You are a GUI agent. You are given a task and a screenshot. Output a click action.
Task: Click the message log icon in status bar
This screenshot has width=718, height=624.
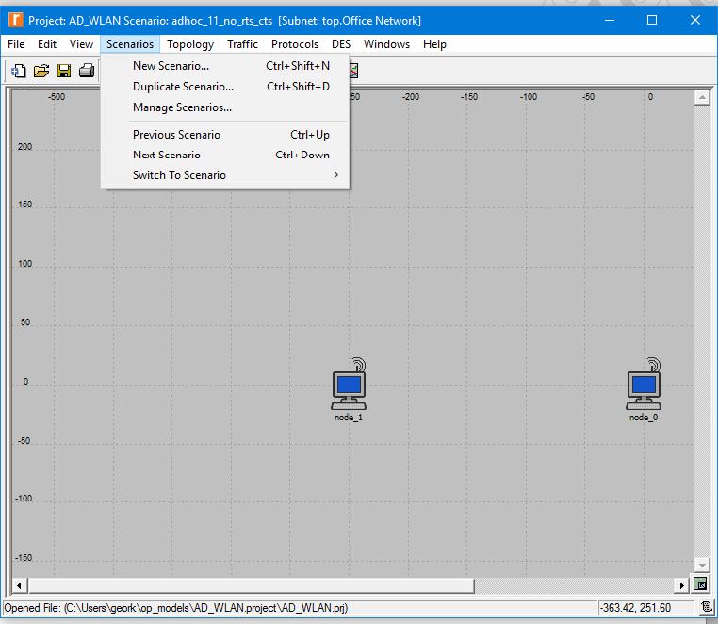pos(706,608)
